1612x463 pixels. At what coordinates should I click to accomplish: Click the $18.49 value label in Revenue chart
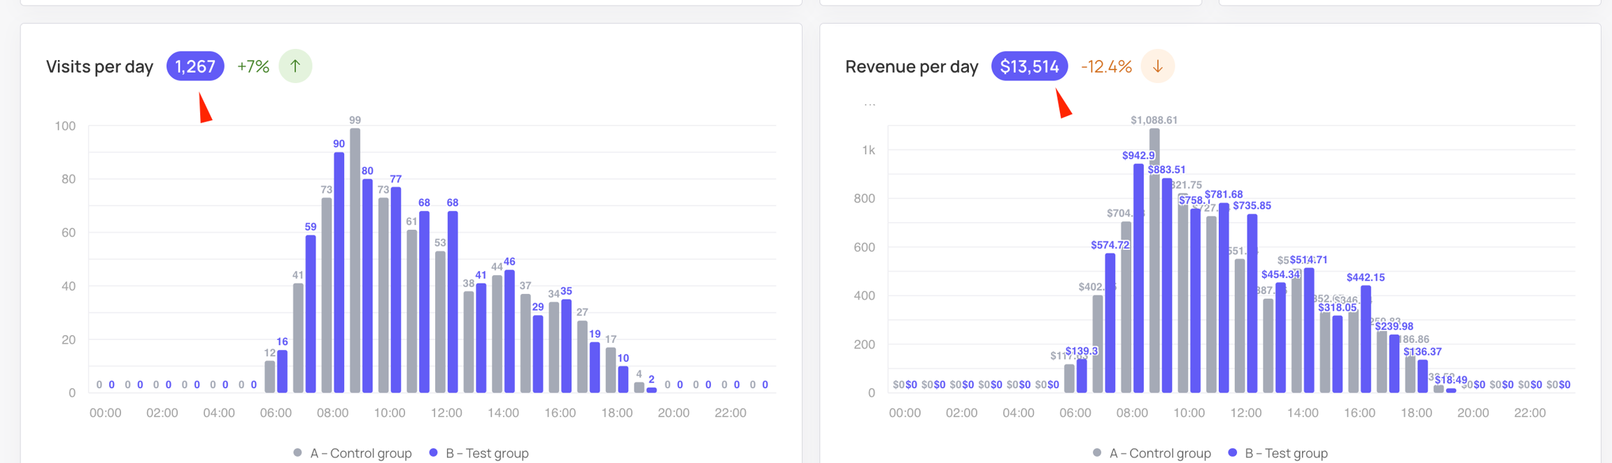tap(1450, 380)
